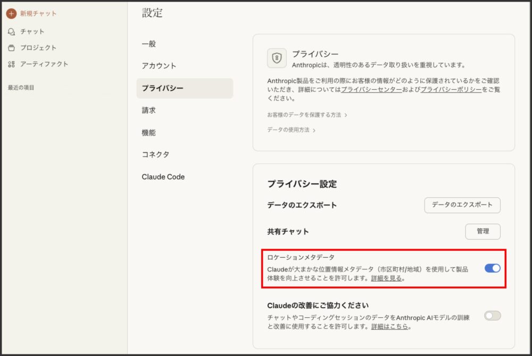Click the チャット speech bubble icon
The width and height of the screenshot is (532, 356).
coord(11,31)
